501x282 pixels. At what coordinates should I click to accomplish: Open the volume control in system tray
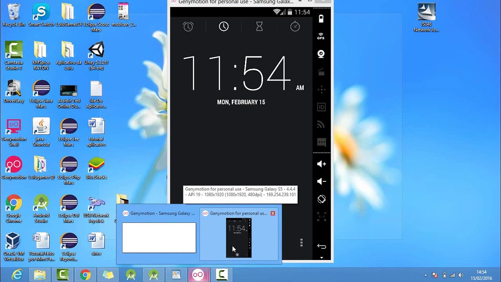(x=461, y=275)
